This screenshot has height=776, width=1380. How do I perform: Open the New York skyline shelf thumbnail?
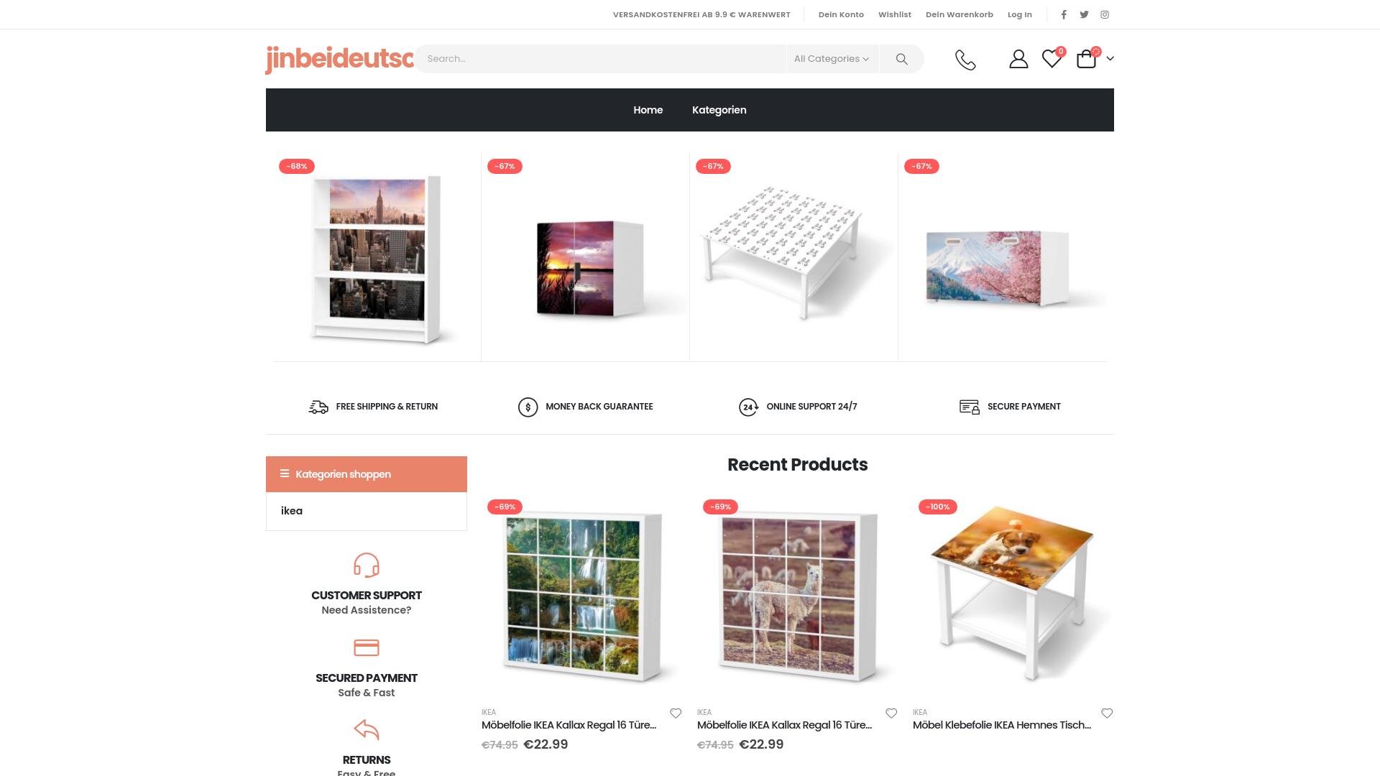tap(377, 257)
